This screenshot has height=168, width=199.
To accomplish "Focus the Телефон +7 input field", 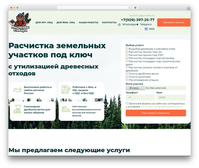I will click(x=140, y=98).
